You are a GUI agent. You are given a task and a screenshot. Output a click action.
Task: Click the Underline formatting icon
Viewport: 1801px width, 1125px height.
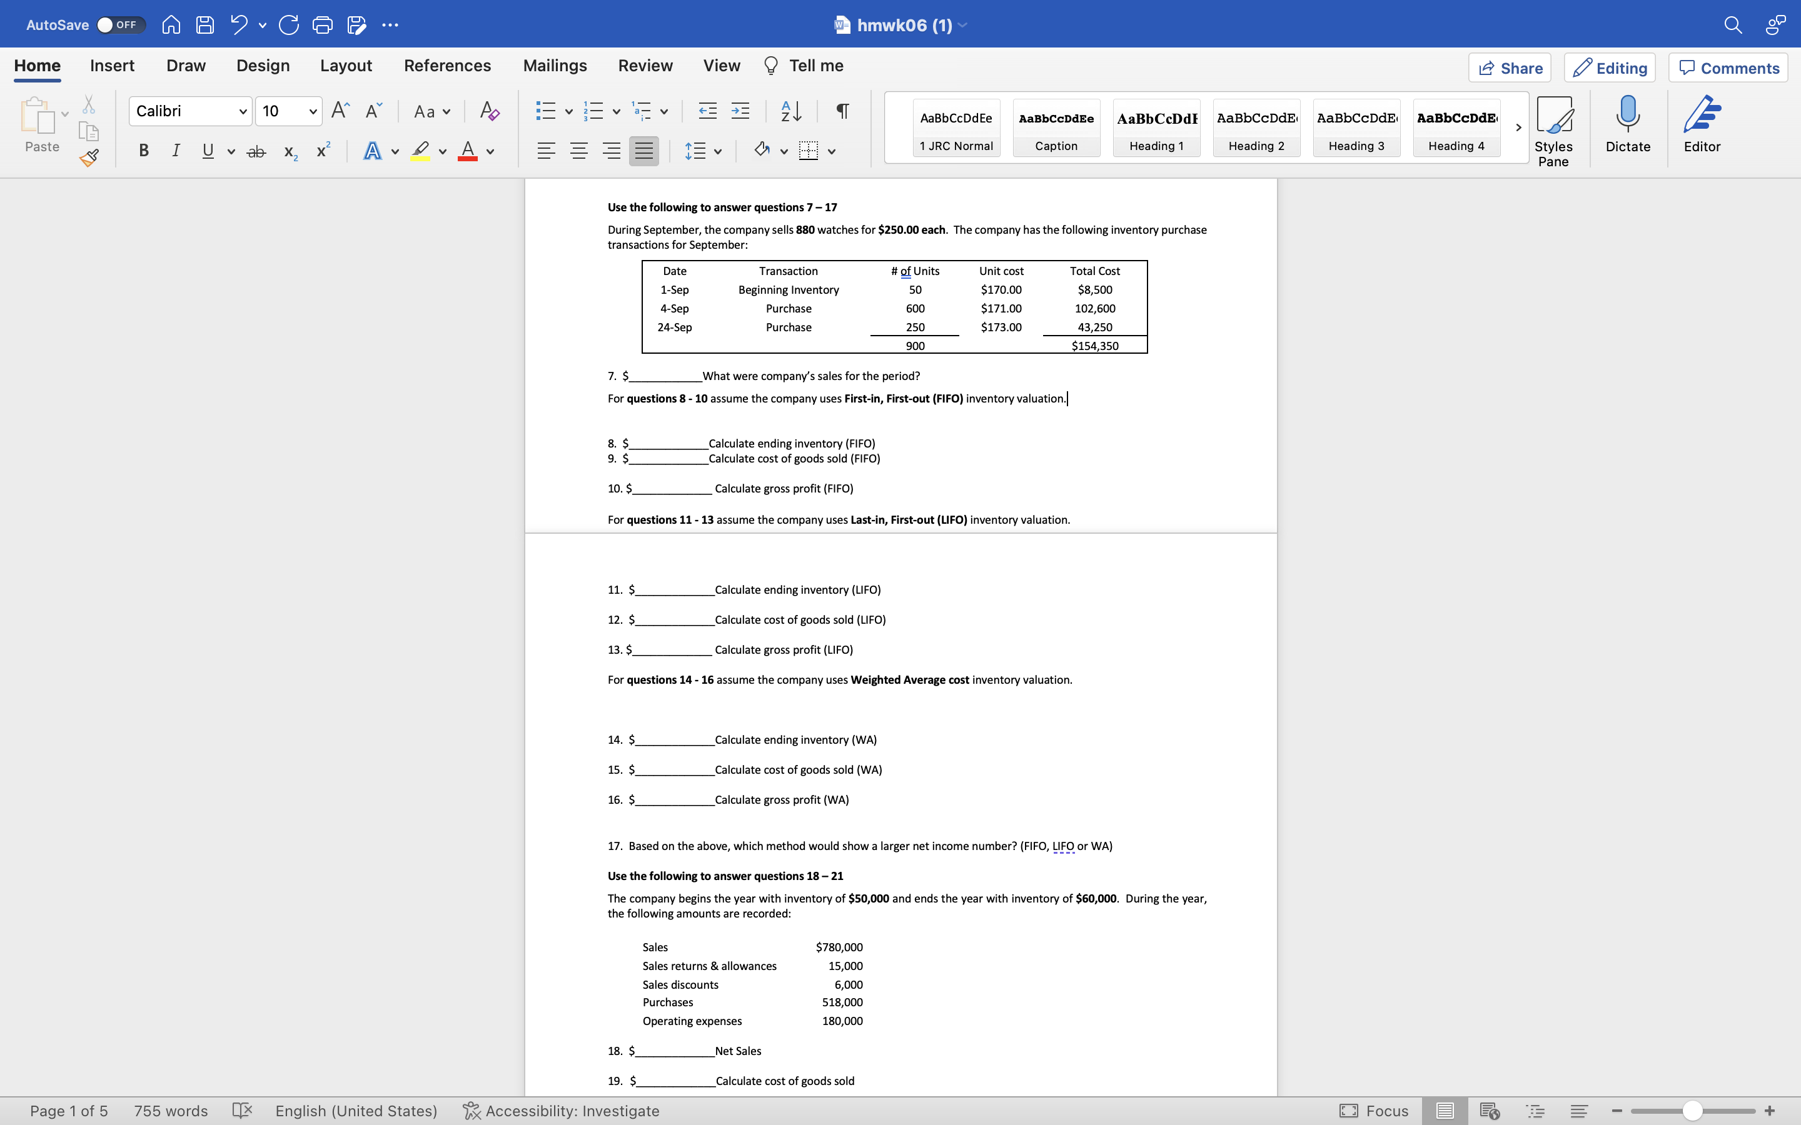(208, 152)
